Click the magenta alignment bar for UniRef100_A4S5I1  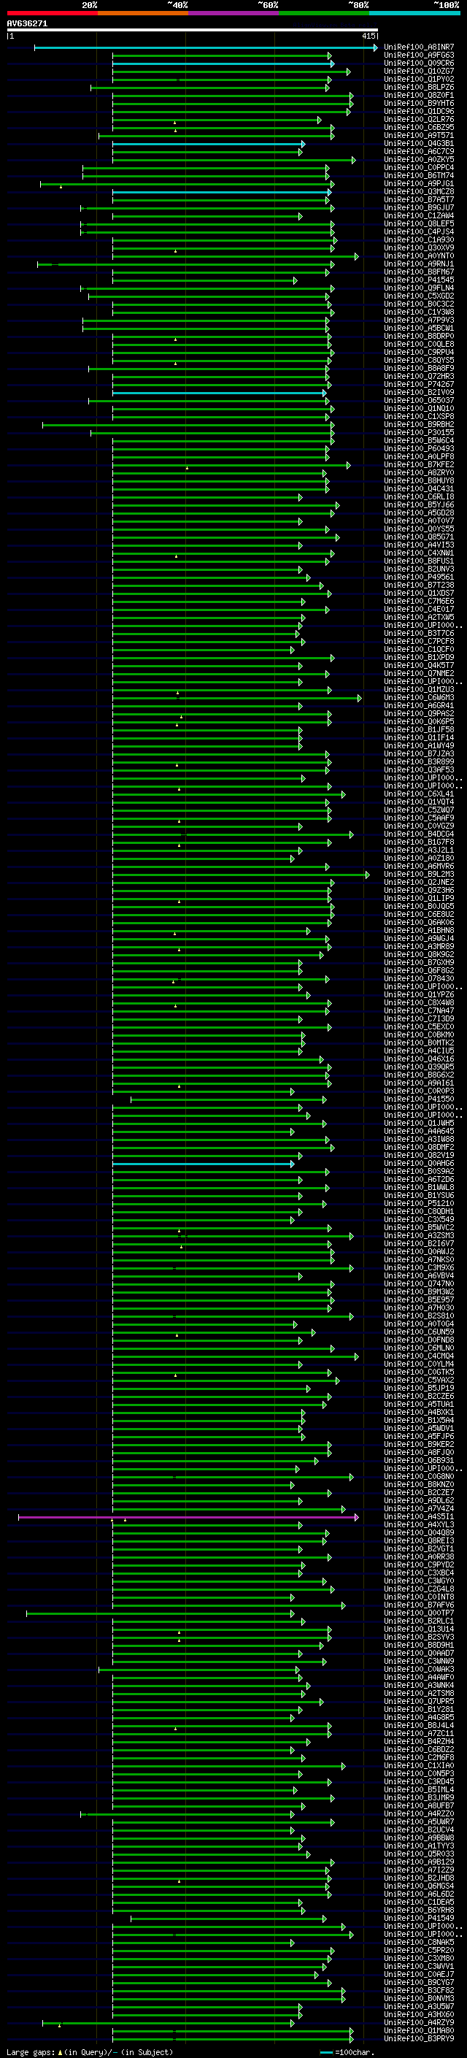(188, 1516)
